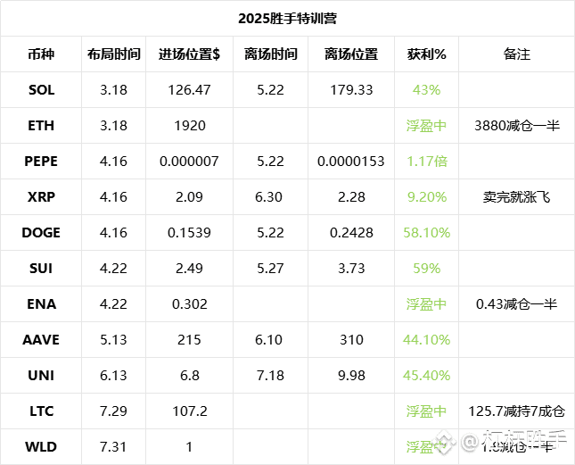The image size is (575, 465).
Task: Select the 离场位置 column header
Action: point(351,54)
